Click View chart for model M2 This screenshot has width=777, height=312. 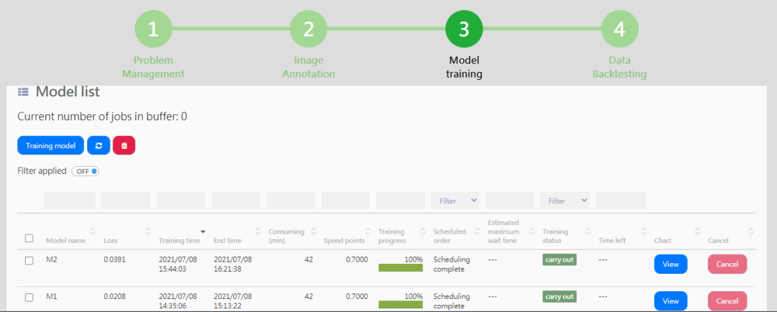671,264
